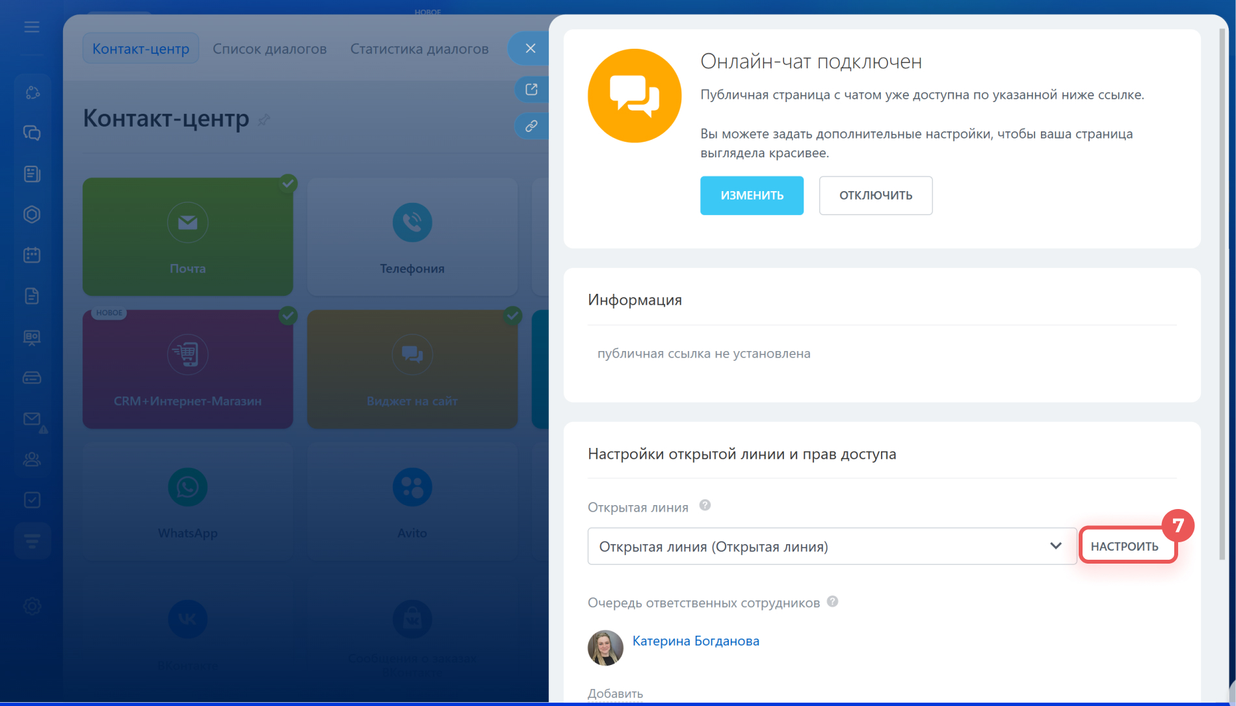Click the settings gear icon in the sidebar

click(x=32, y=606)
